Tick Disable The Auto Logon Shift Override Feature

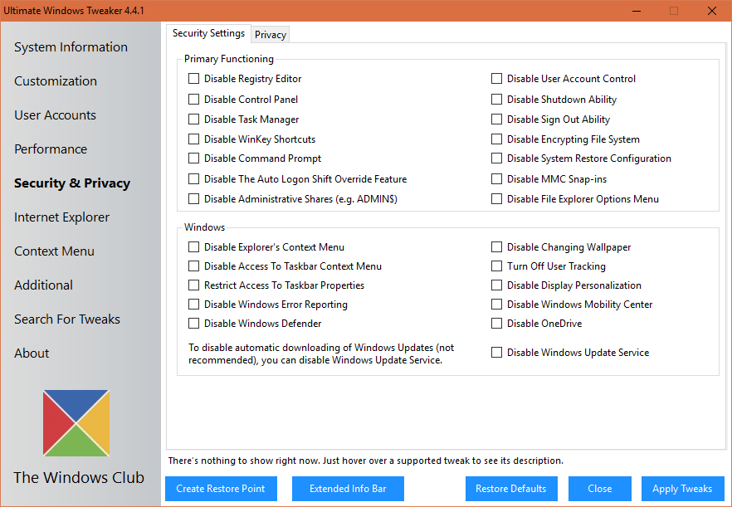point(193,178)
